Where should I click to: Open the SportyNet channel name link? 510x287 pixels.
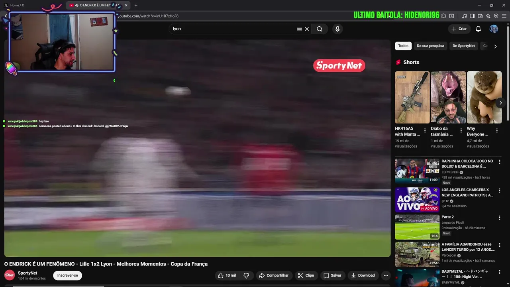tap(27, 273)
